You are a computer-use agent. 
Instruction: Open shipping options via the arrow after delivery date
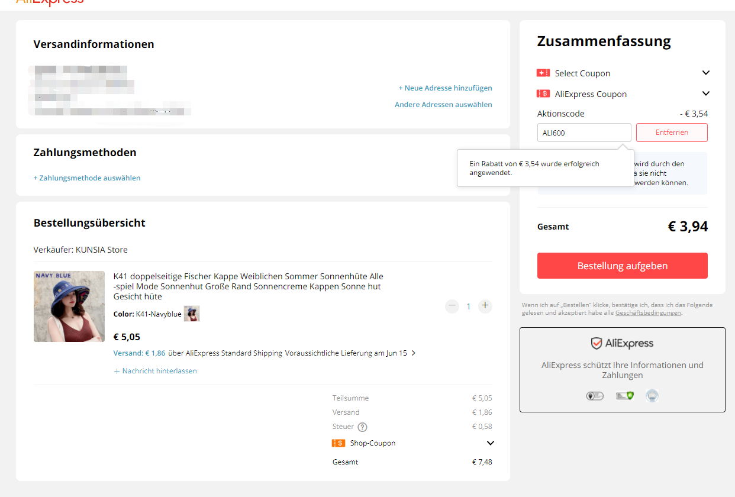click(x=413, y=353)
